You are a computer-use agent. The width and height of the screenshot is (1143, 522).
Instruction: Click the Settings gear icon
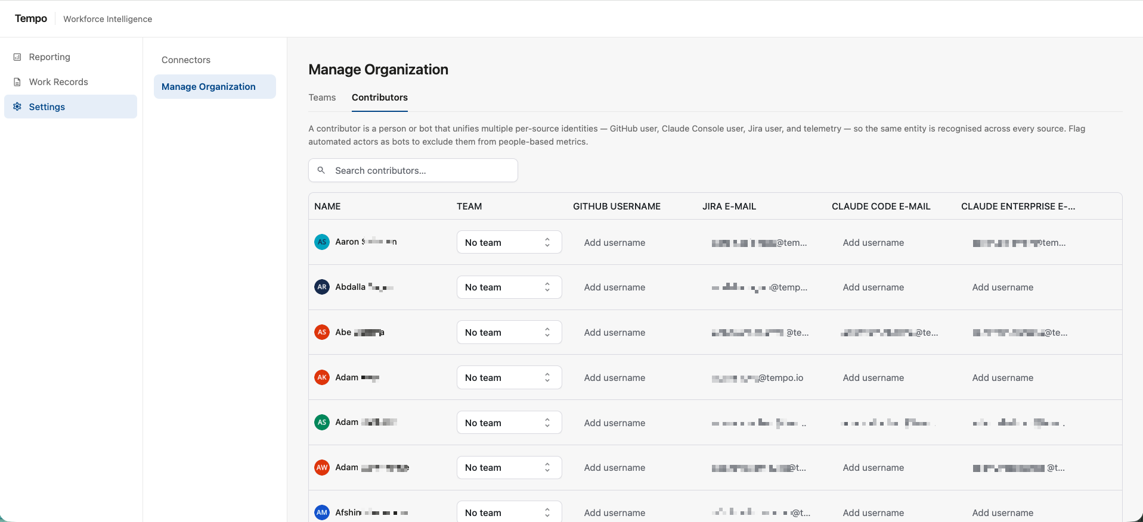point(17,107)
